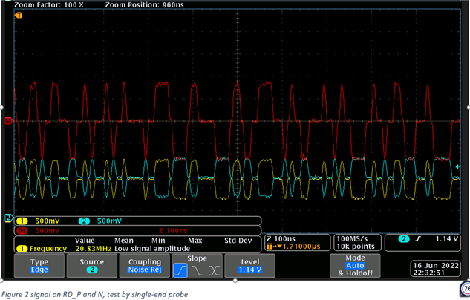The height and width of the screenshot is (300, 470).
Task: Click the Mean column header
Action: [124, 241]
